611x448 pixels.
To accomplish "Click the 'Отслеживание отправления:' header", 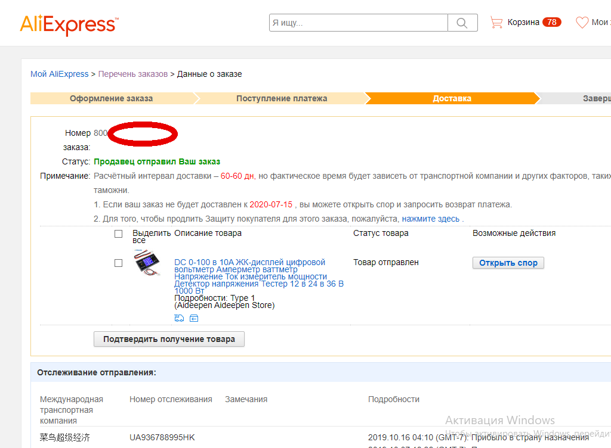I will pyautogui.click(x=97, y=372).
